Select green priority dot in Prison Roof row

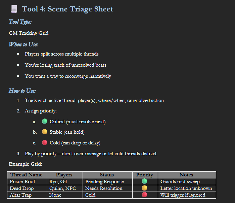click(144, 181)
